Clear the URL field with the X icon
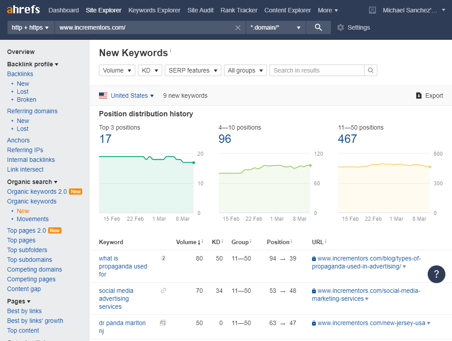Viewport: 452px width, 341px height. click(238, 27)
